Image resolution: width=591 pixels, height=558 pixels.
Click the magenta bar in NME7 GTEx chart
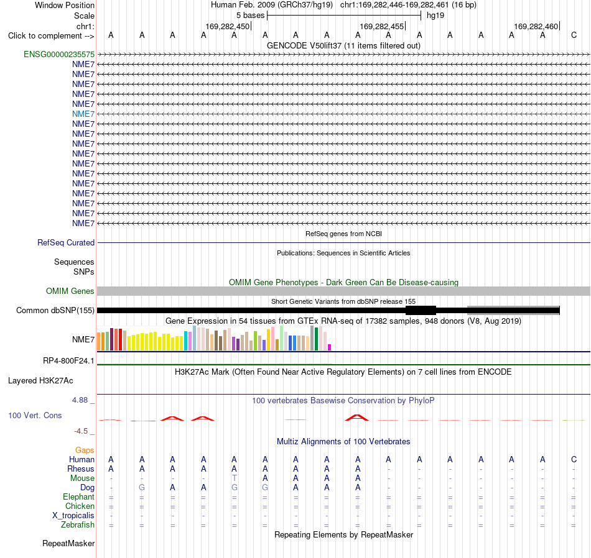pos(330,347)
